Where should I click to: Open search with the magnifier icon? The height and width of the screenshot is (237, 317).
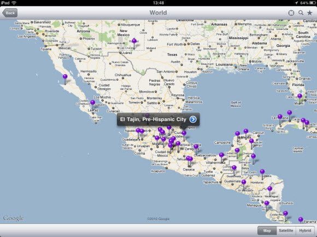(301, 13)
